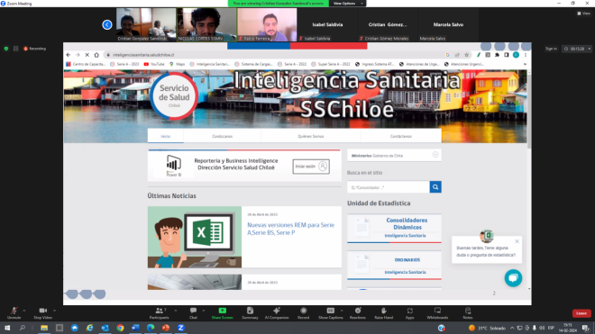Click the green Share Screen button

223,312
